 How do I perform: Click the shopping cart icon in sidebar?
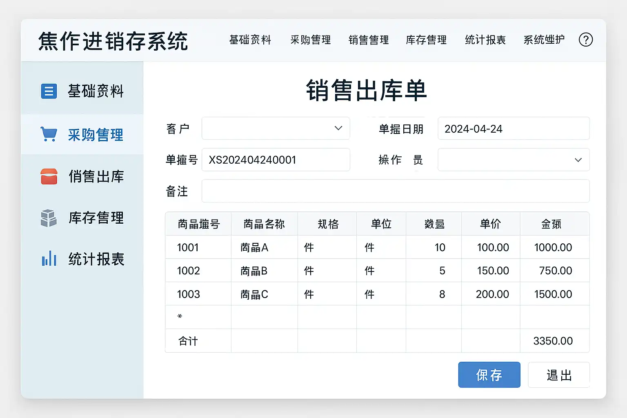[x=49, y=134]
